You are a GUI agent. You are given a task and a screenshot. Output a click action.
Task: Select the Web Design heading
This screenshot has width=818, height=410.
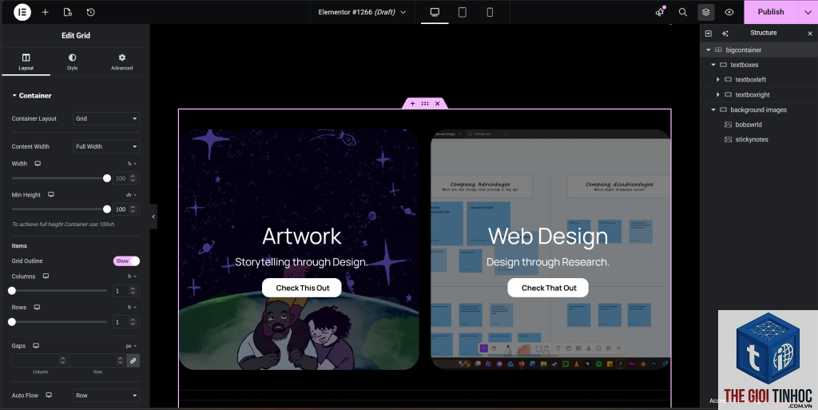click(x=548, y=237)
